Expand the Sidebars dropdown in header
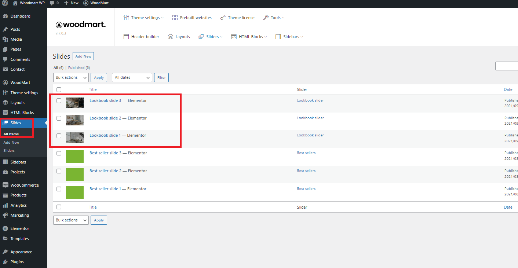The height and width of the screenshot is (268, 518). pyautogui.click(x=289, y=37)
